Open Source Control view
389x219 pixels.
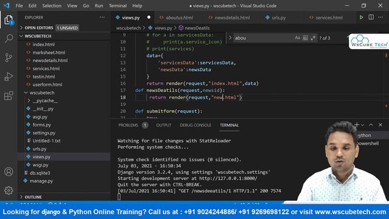tap(9, 58)
